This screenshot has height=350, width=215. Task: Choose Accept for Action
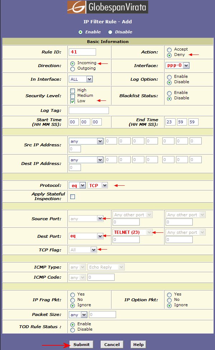(169, 49)
